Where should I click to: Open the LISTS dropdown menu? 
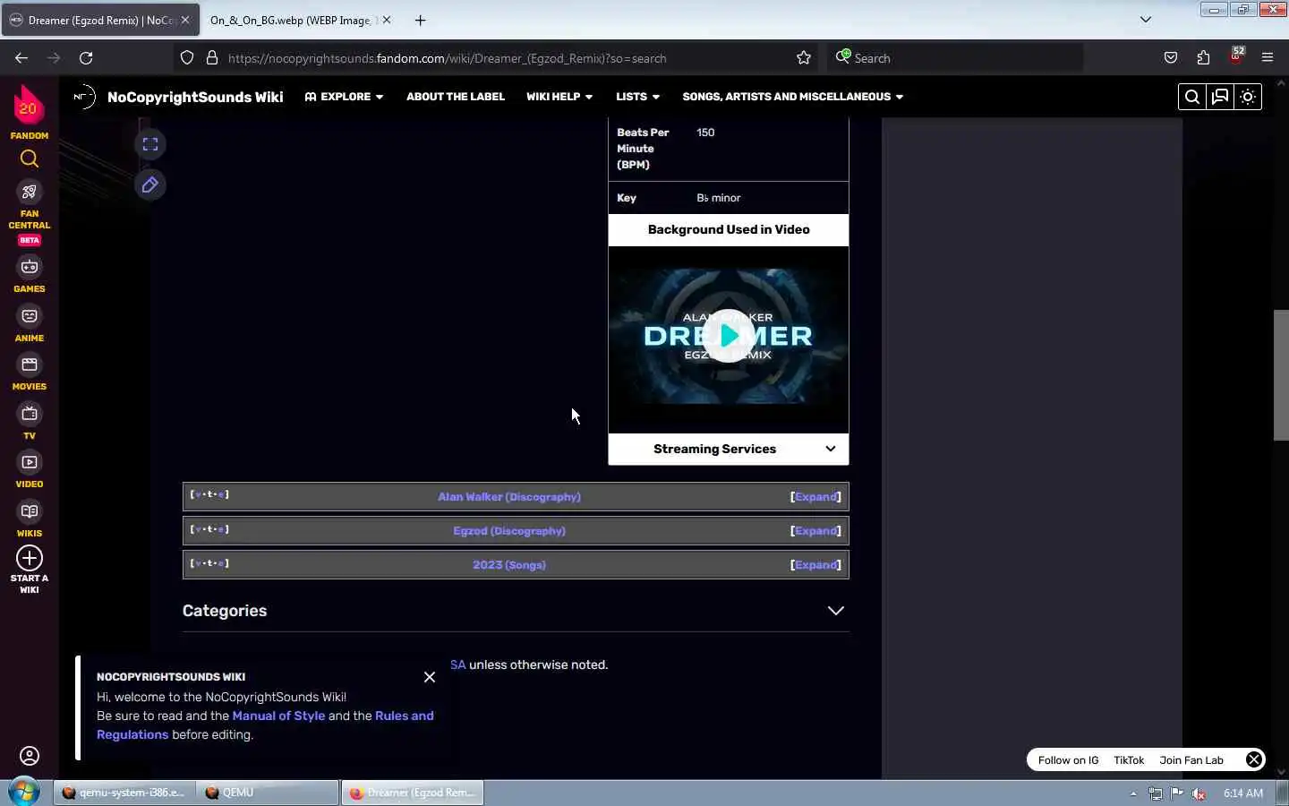click(637, 97)
